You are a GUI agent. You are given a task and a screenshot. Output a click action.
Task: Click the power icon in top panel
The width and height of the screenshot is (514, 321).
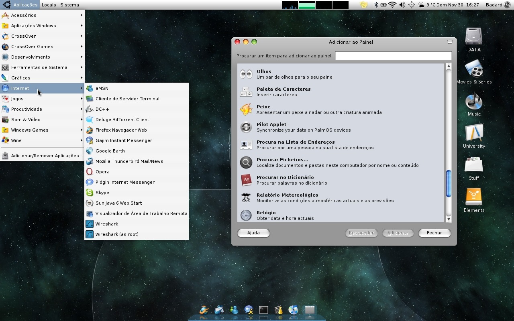508,5
